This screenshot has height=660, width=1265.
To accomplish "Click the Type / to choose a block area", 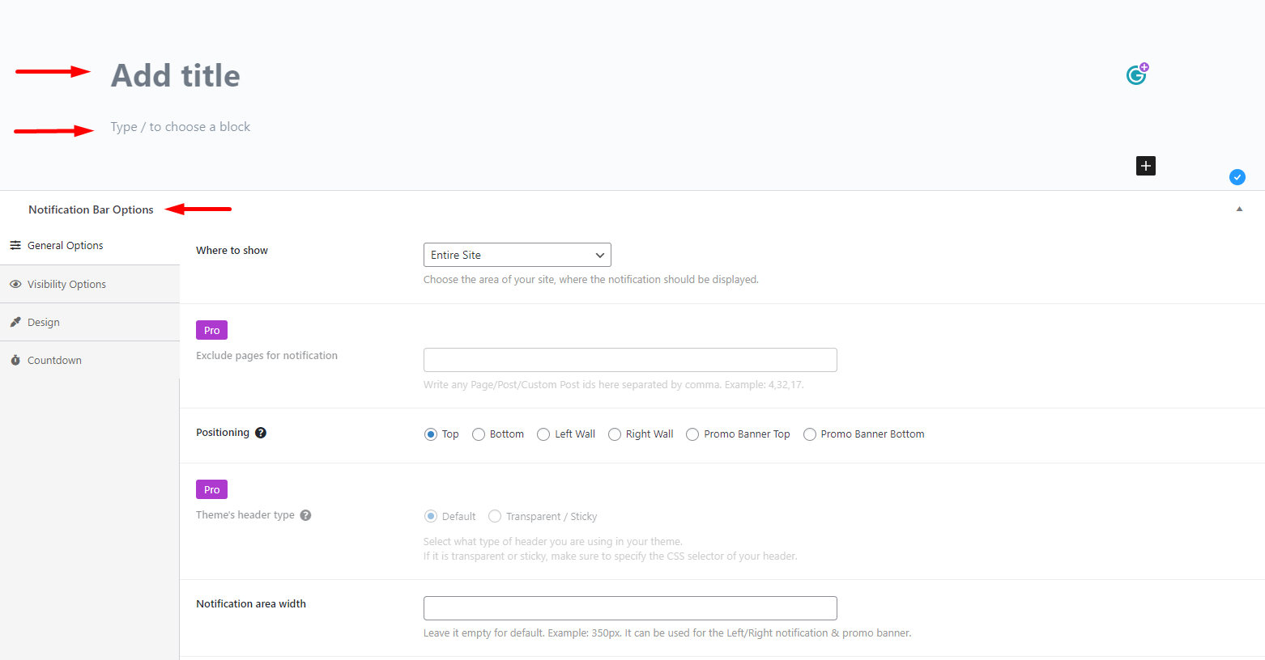I will point(181,127).
